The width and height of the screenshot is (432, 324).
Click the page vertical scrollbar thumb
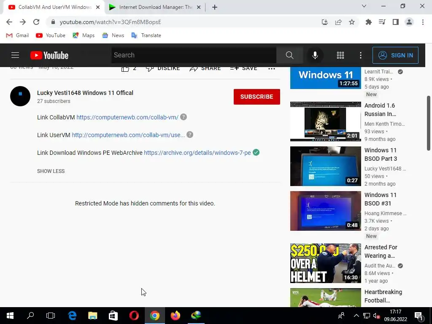pyautogui.click(x=429, y=123)
